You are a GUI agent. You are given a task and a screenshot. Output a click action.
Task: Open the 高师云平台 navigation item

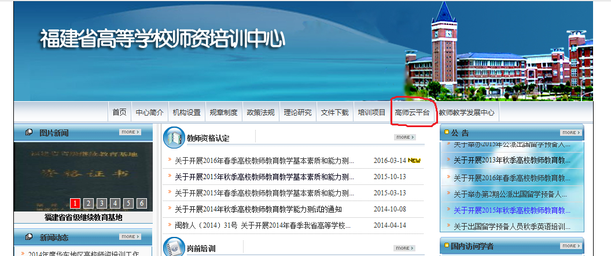click(412, 113)
